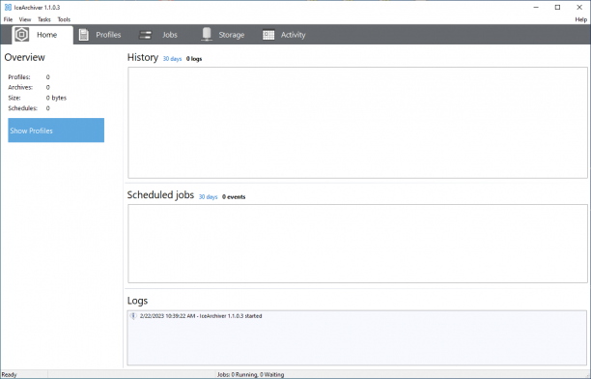This screenshot has width=591, height=379.
Task: Open the View menu
Action: point(25,19)
